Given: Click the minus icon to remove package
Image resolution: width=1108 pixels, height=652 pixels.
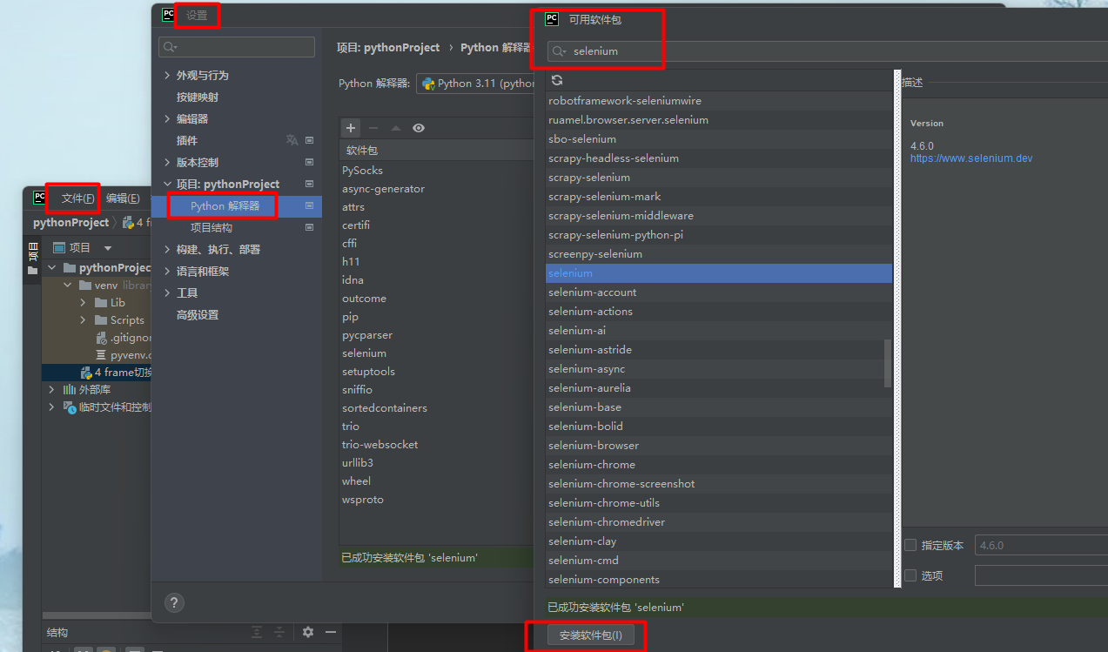Looking at the screenshot, I should (x=373, y=128).
